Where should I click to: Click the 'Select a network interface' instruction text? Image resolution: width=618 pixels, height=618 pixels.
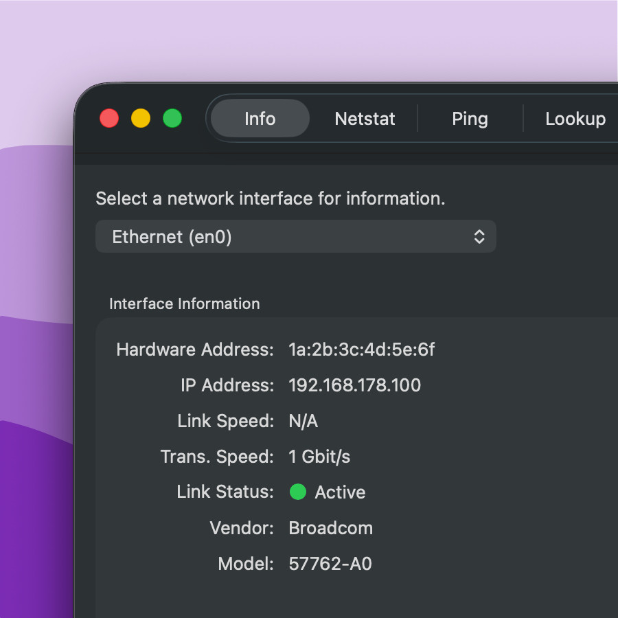270,198
